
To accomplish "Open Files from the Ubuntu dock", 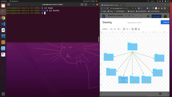I will pos(3,6).
